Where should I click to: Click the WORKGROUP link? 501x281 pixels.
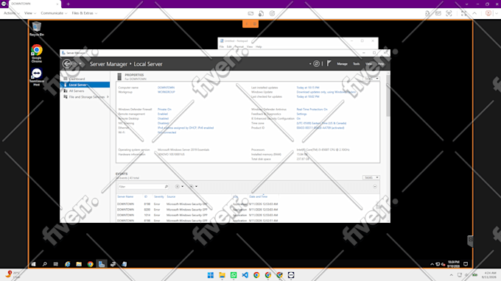(167, 92)
